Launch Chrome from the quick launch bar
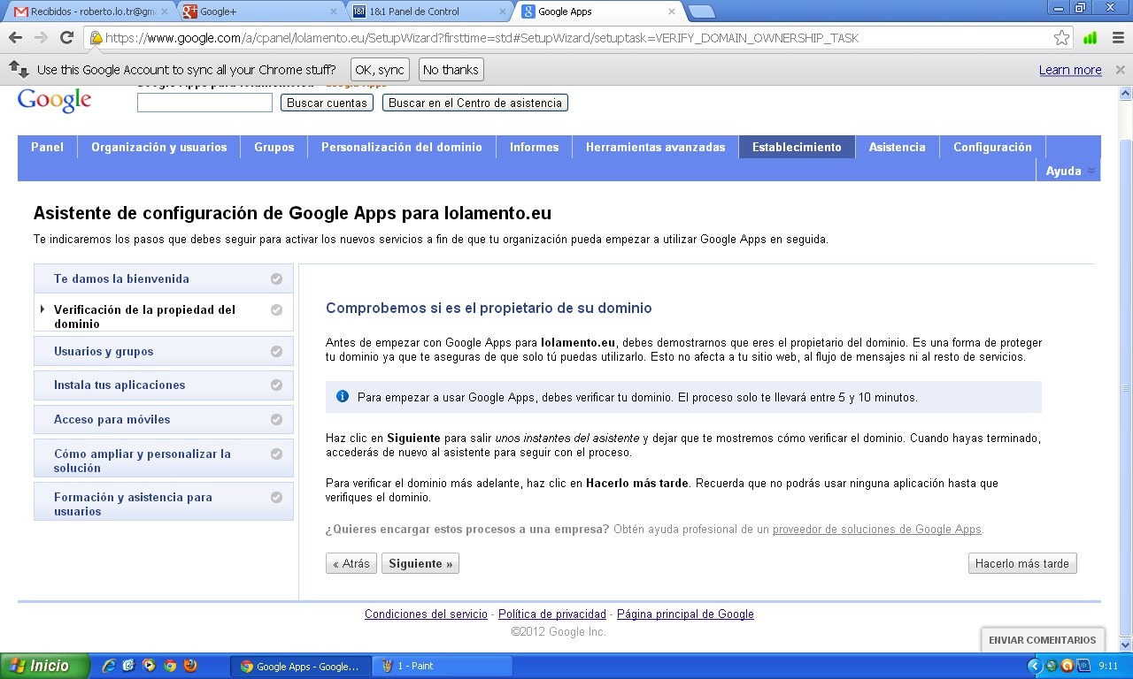 170,666
